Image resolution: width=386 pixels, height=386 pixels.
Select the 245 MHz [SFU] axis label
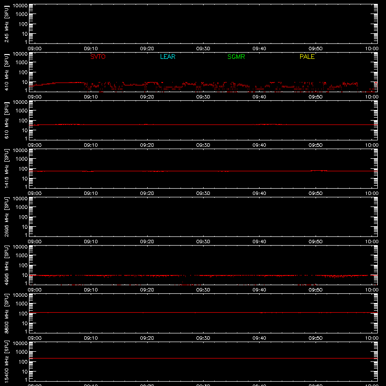[x=6, y=24]
